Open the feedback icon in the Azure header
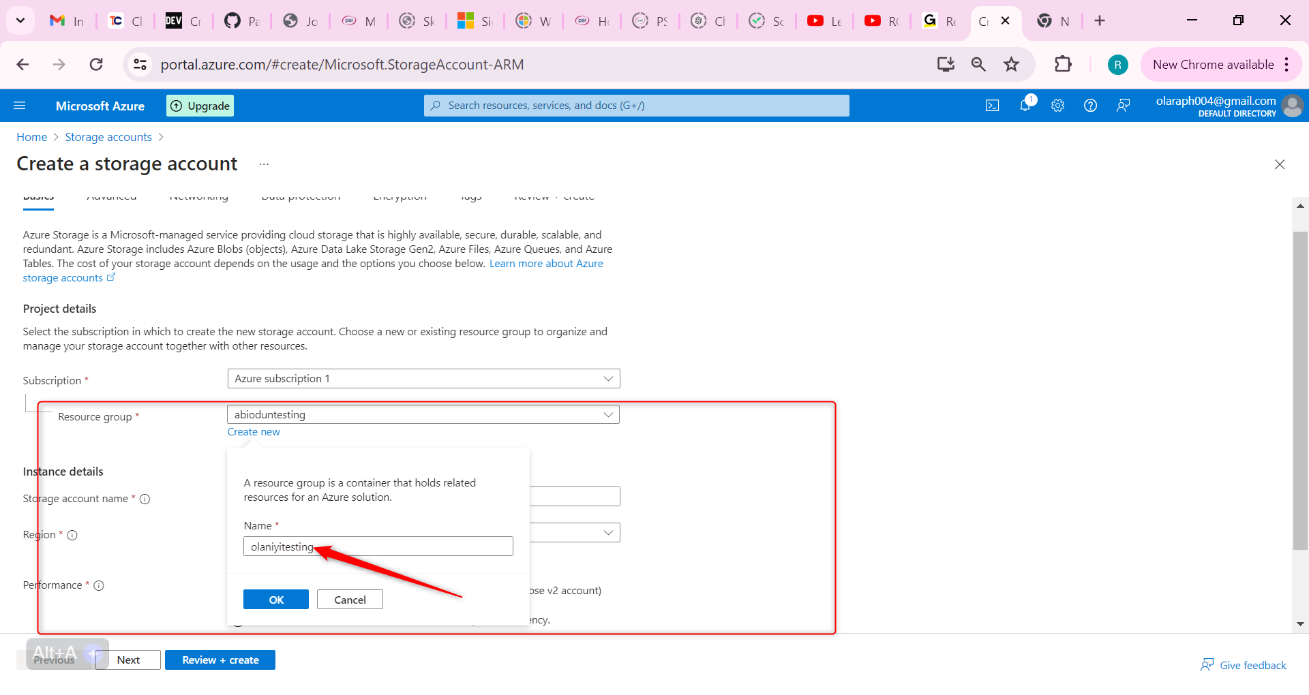 point(1123,106)
